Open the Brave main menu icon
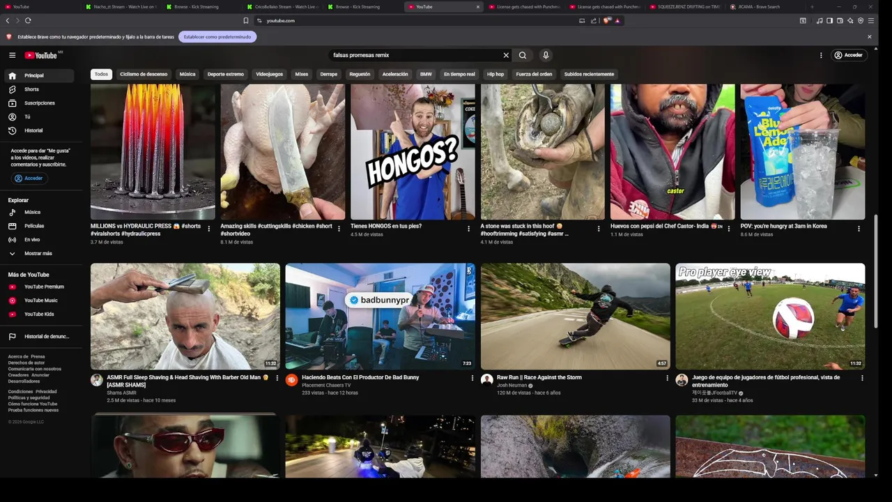 [870, 20]
